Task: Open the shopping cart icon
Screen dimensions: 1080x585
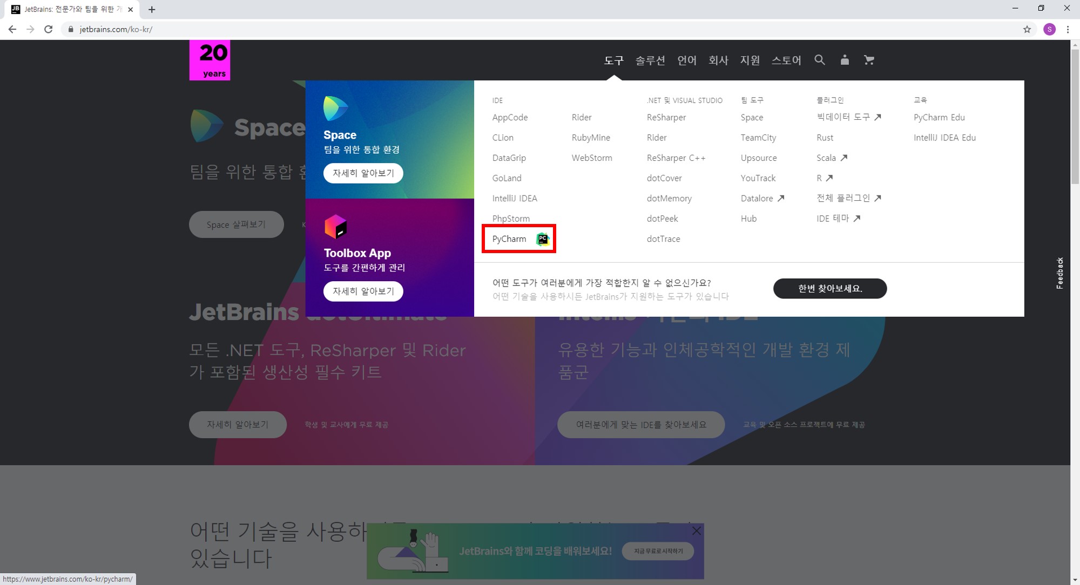Action: 869,60
